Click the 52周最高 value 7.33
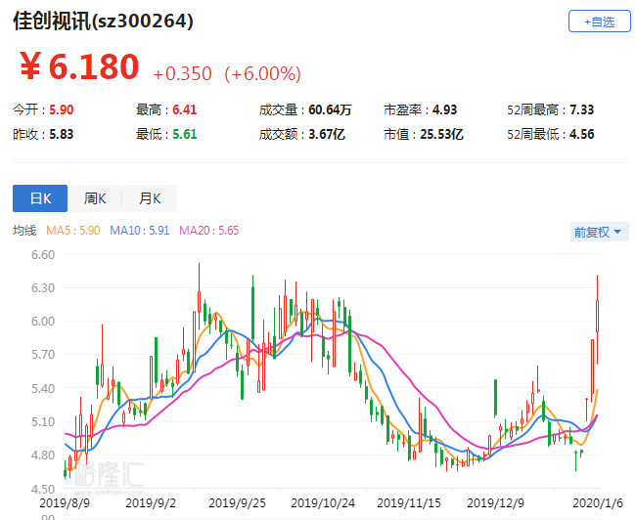This screenshot has width=636, height=520. (581, 109)
